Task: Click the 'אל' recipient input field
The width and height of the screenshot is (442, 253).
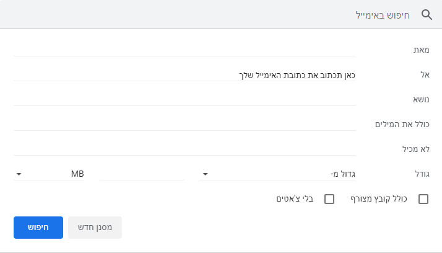Action: pyautogui.click(x=184, y=74)
